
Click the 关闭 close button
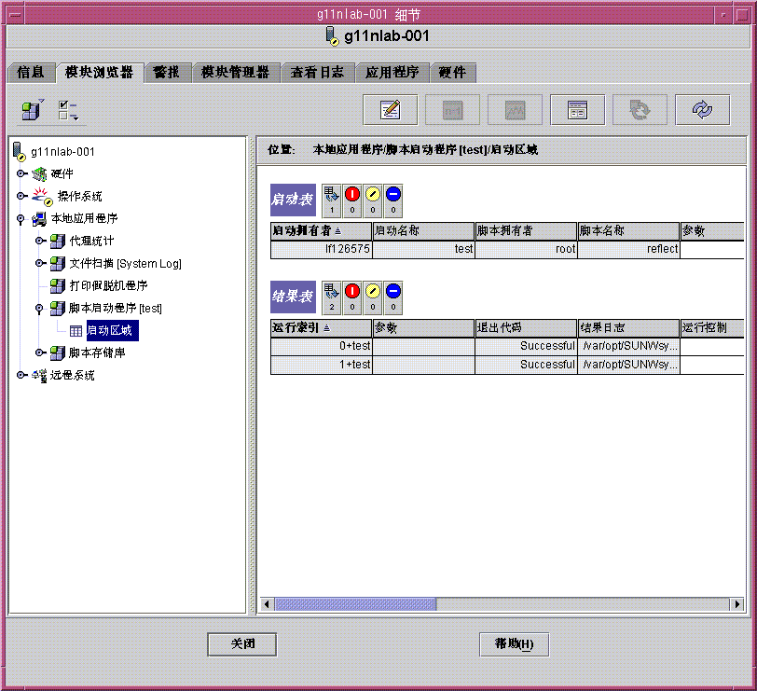pyautogui.click(x=242, y=644)
